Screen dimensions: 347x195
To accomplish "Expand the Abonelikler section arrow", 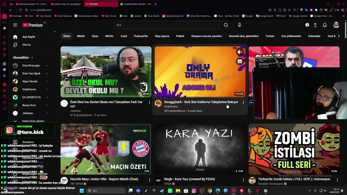I will point(32,58).
